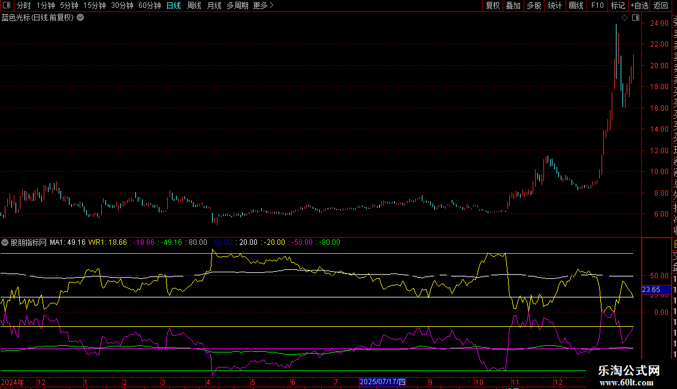Open F10 company information

[597, 5]
